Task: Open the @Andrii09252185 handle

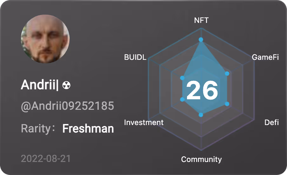Action: 67,107
